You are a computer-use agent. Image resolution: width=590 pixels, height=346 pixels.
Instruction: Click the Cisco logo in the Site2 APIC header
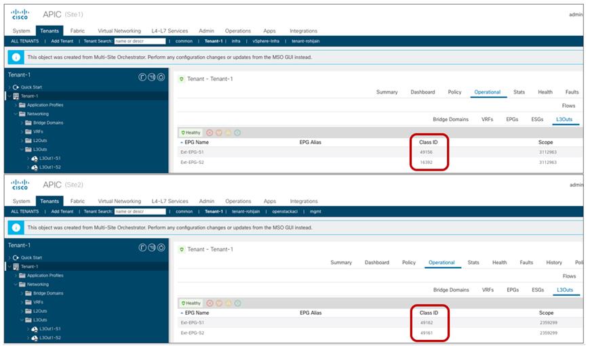(x=20, y=184)
